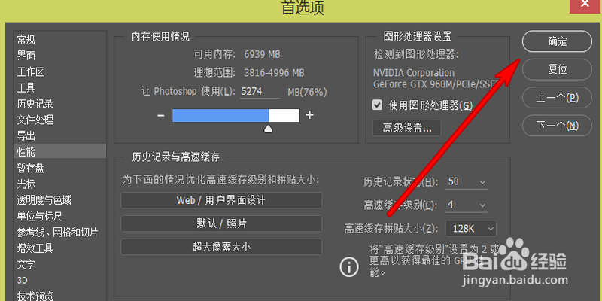
Task: Choose Web / 用户界面设计 cache preset
Action: pos(221,200)
